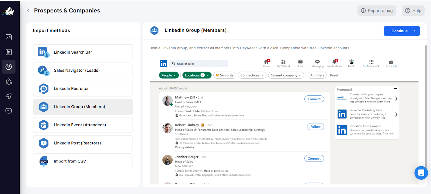Open Notifications bell in LinkedIn preview

tap(335, 63)
